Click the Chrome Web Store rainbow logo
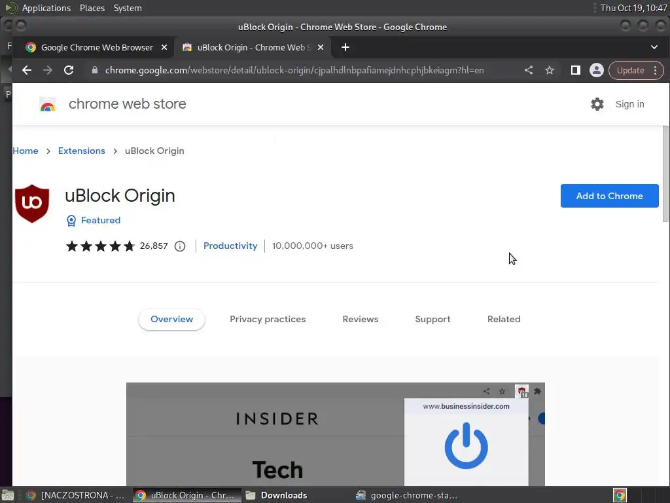Screen dimensions: 670x503 point(48,104)
